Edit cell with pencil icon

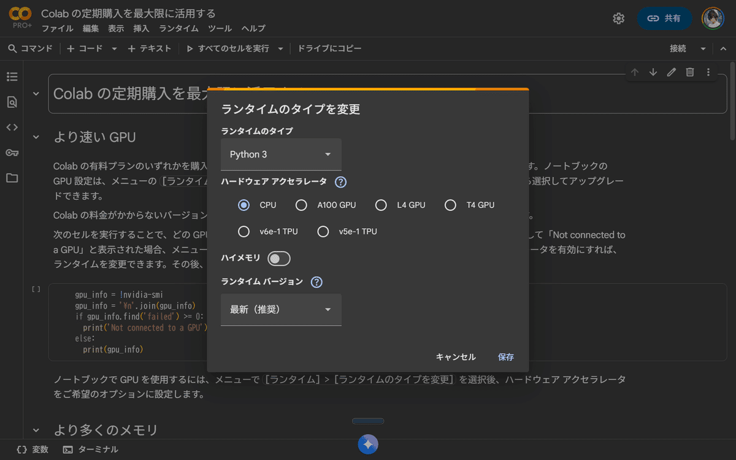point(672,72)
